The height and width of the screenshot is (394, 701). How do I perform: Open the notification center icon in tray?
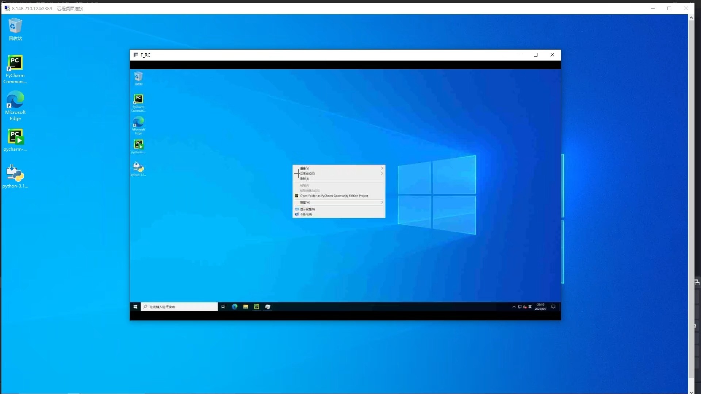coord(553,307)
